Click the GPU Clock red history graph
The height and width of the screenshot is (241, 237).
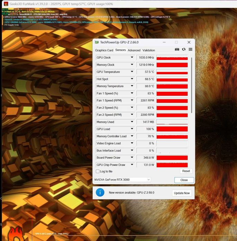pyautogui.click(x=172, y=58)
